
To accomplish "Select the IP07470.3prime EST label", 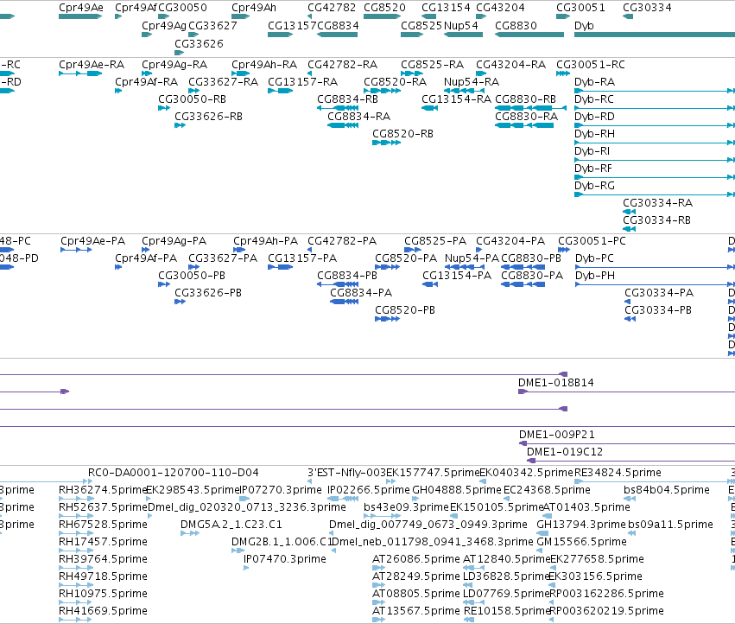I will point(284,559).
